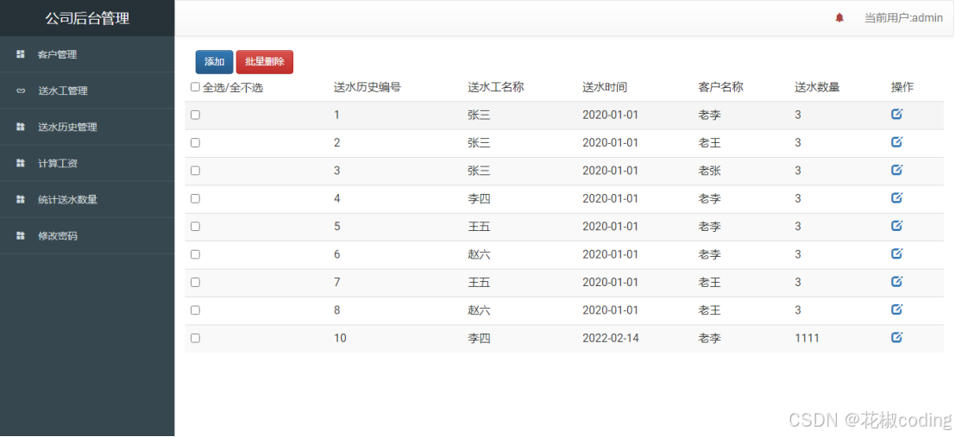Click the edit icon for record 8
The width and height of the screenshot is (955, 437).
point(896,309)
